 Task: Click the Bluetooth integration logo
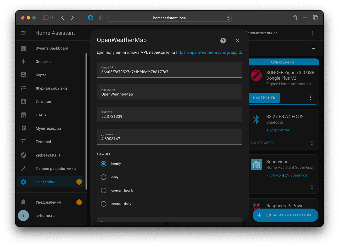tap(256, 119)
